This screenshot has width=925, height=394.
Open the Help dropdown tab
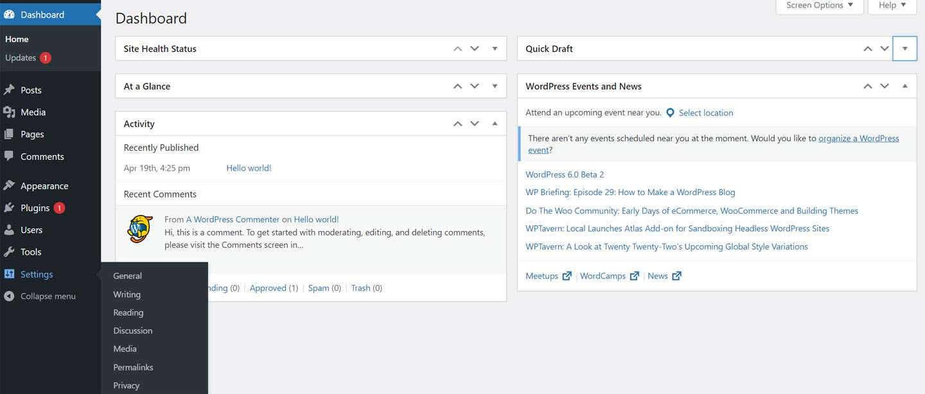coord(892,6)
